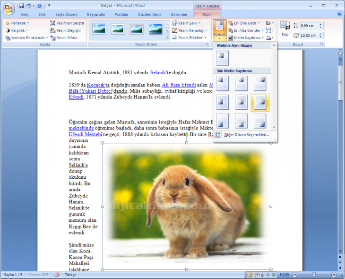Click the group objects icon

click(269, 30)
